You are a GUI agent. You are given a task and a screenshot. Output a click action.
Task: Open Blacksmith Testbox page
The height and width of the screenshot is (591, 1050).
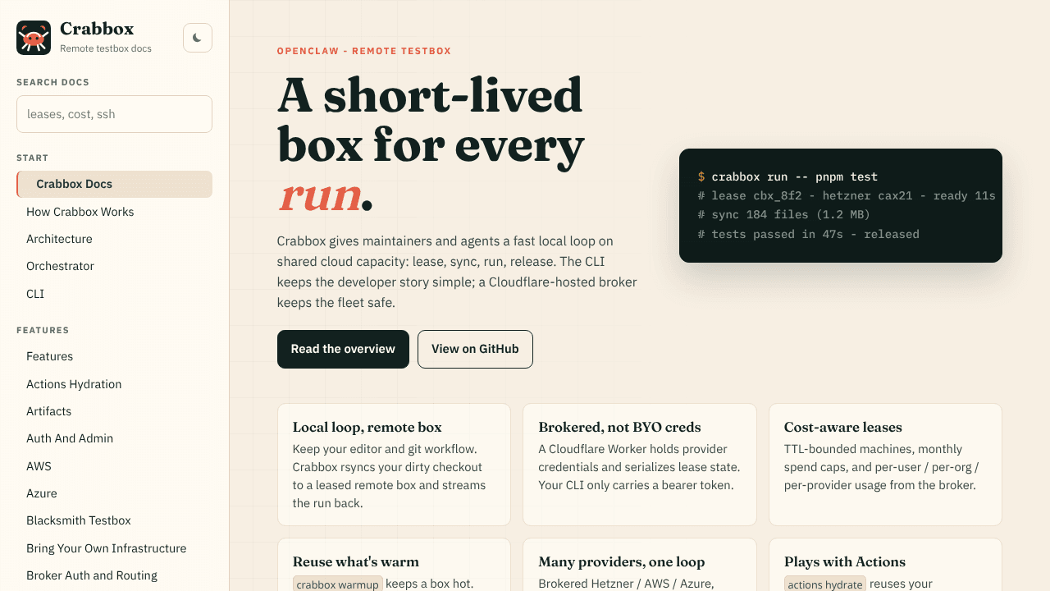[114, 520]
